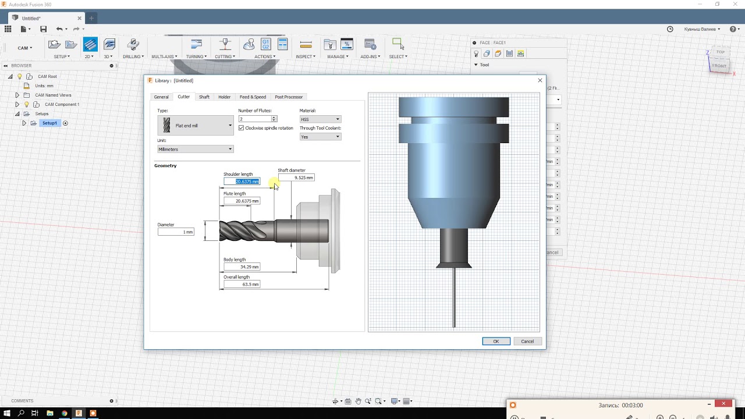745x419 pixels.
Task: Select the Heights tab icon in FACE panel
Action: click(498, 54)
